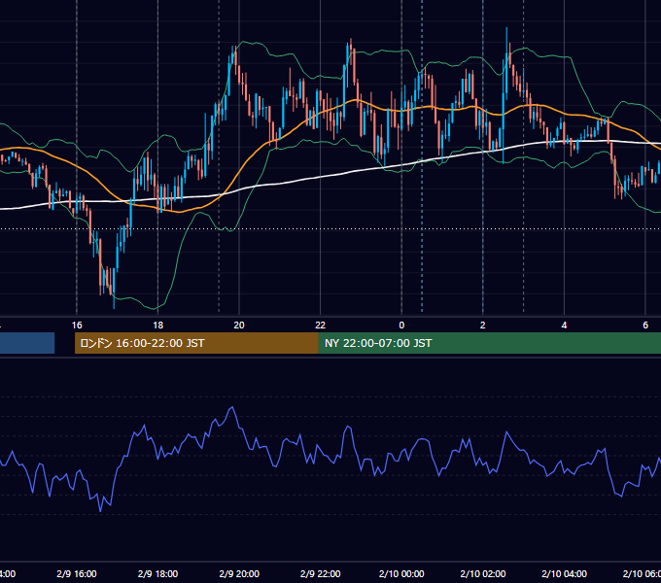Click the '2/9 22:00' date label
The width and height of the screenshot is (661, 583).
[321, 573]
